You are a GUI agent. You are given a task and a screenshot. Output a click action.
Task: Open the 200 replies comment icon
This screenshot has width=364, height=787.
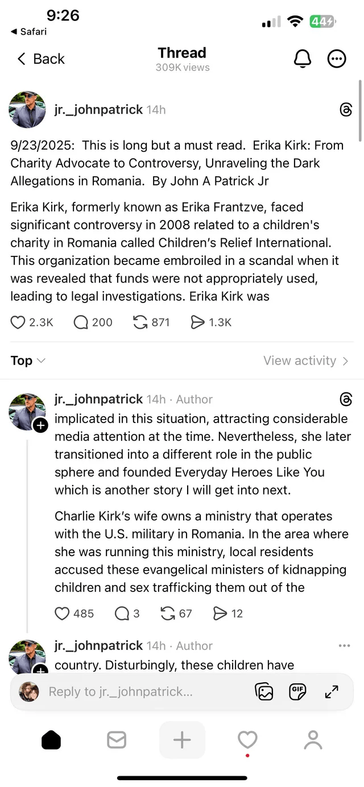(x=81, y=322)
